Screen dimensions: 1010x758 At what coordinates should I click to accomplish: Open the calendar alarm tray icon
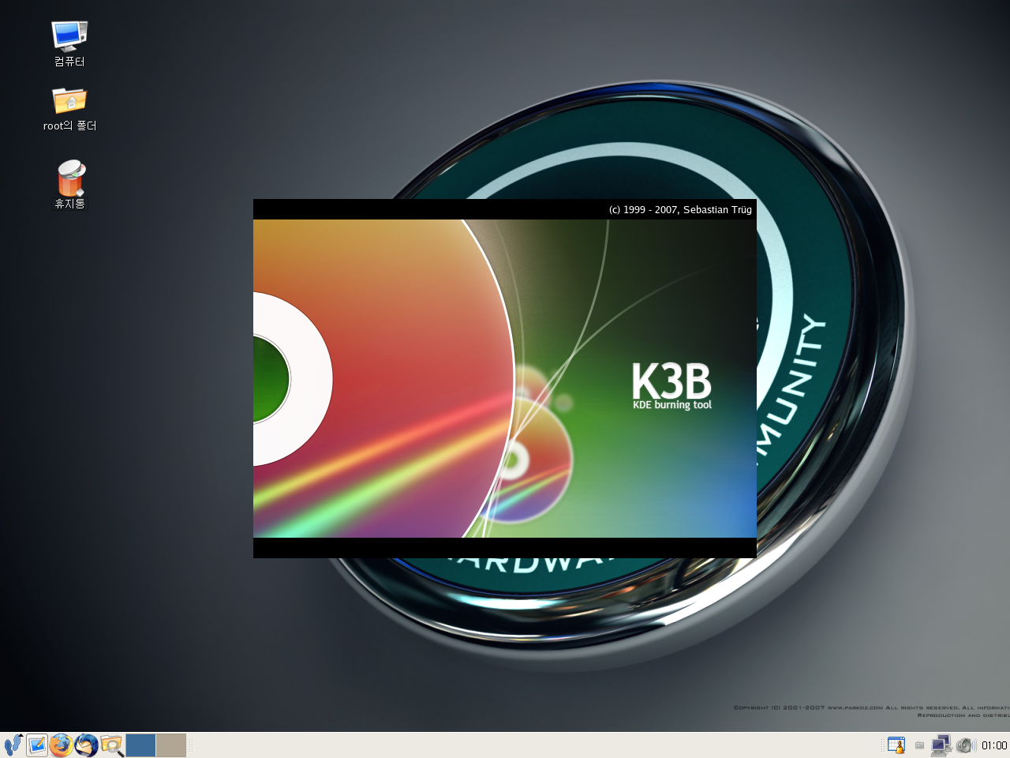pyautogui.click(x=896, y=745)
